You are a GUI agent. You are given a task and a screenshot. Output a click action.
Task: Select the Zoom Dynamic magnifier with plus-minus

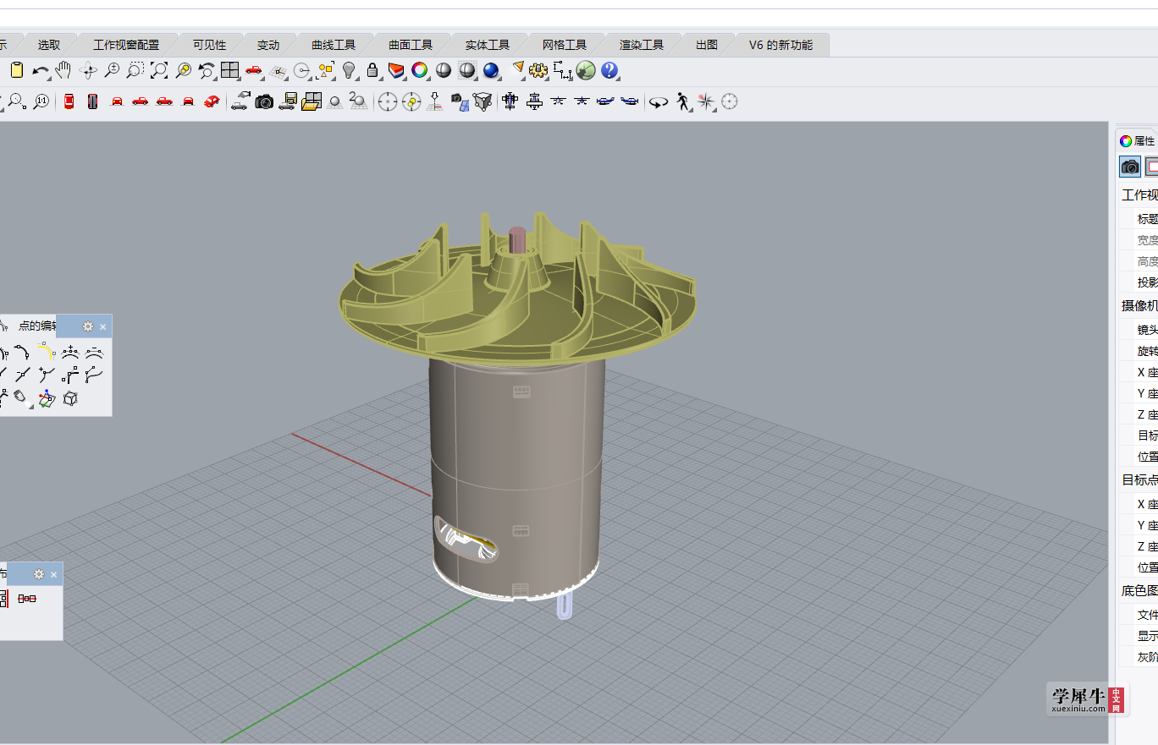[111, 70]
